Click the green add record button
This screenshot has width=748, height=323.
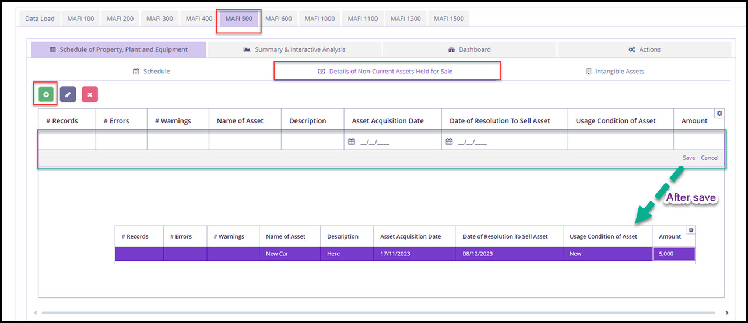pos(45,94)
